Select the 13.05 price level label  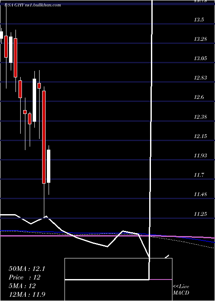pos(200,58)
